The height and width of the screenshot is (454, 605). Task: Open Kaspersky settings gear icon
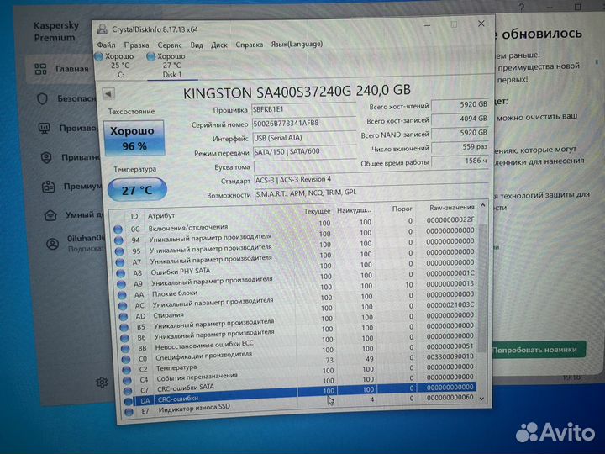(102, 383)
